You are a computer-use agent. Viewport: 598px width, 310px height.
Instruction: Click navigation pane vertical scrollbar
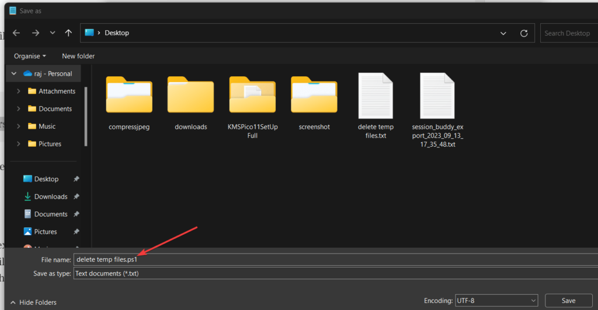pos(86,117)
